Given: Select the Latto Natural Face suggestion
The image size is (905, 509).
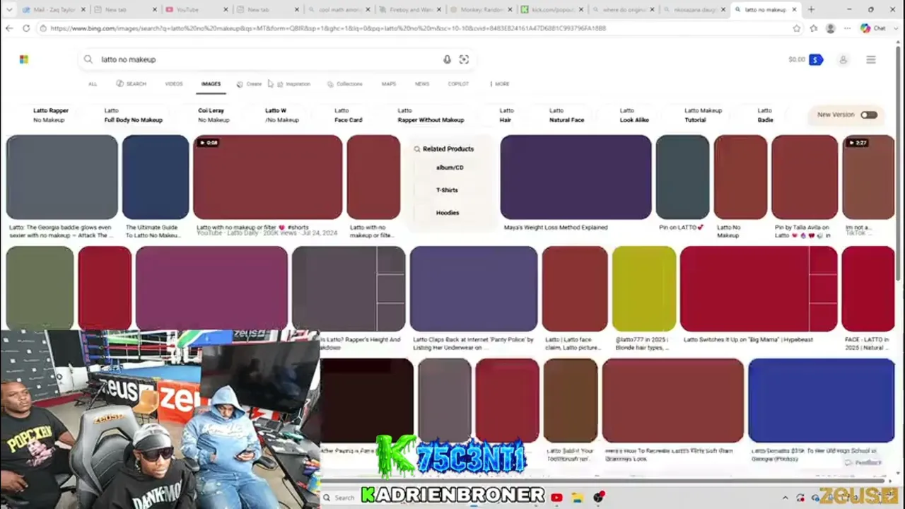Looking at the screenshot, I should 566,115.
